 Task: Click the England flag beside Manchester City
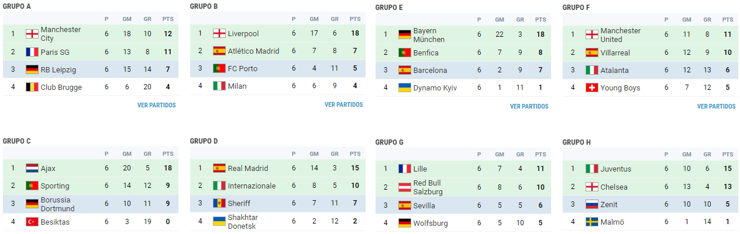(32, 34)
